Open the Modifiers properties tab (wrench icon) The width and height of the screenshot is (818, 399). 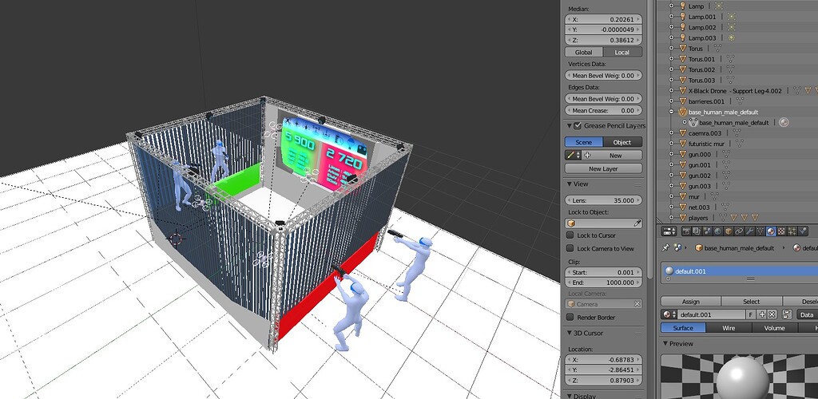pyautogui.click(x=749, y=231)
